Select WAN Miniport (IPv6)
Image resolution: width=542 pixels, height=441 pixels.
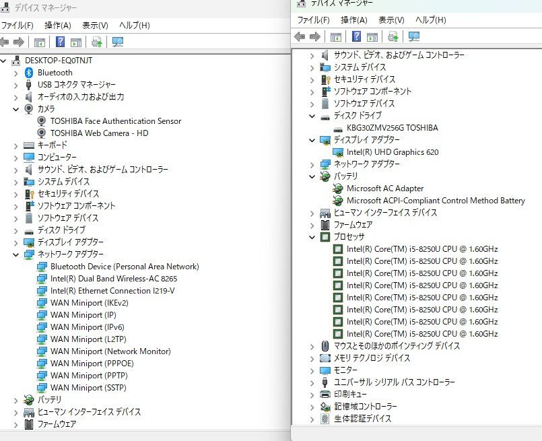coord(87,327)
